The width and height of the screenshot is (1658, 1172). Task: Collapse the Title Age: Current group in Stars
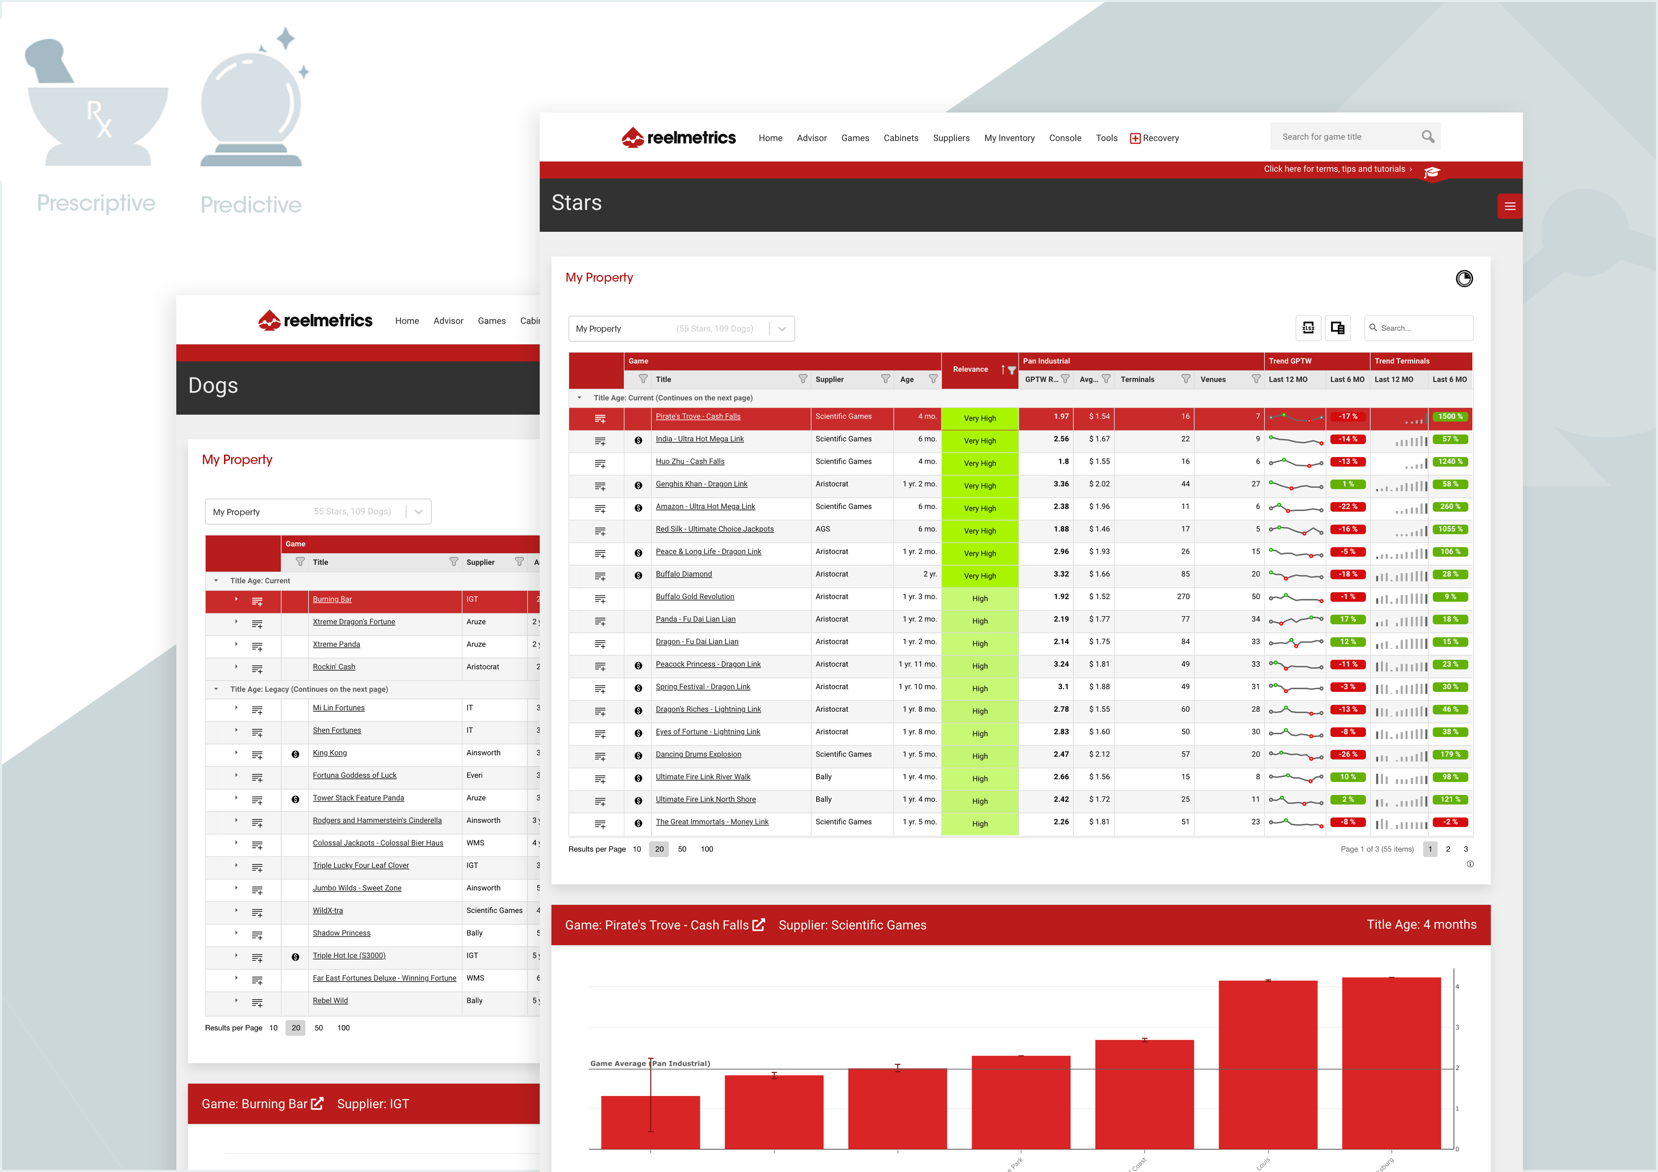579,397
